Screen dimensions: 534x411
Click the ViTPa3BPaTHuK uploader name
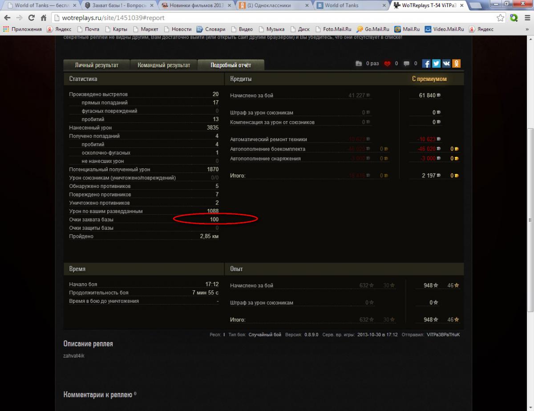point(443,334)
